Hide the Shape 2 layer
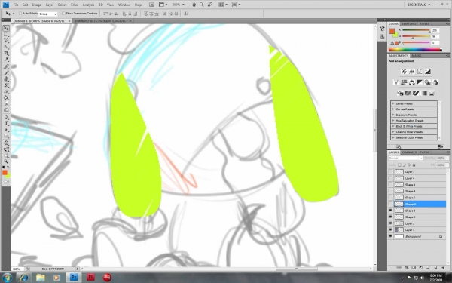 (390, 217)
